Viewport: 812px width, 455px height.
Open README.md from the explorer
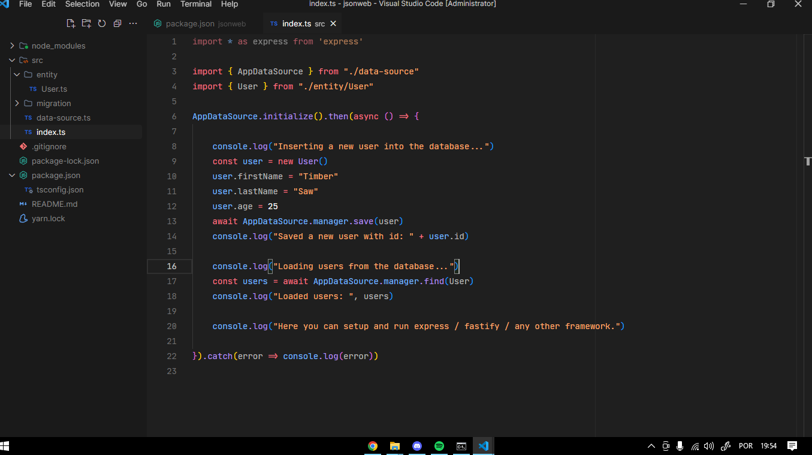tap(55, 204)
